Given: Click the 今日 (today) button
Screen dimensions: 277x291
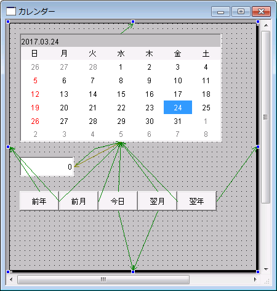Looking at the screenshot, I should click(118, 201).
